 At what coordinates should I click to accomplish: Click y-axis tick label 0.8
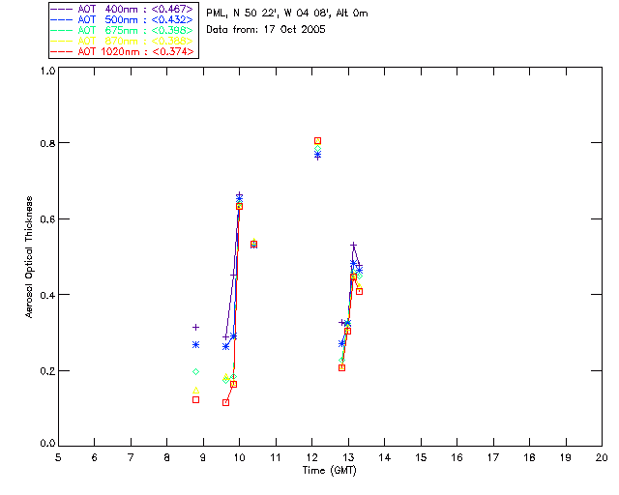(x=47, y=143)
